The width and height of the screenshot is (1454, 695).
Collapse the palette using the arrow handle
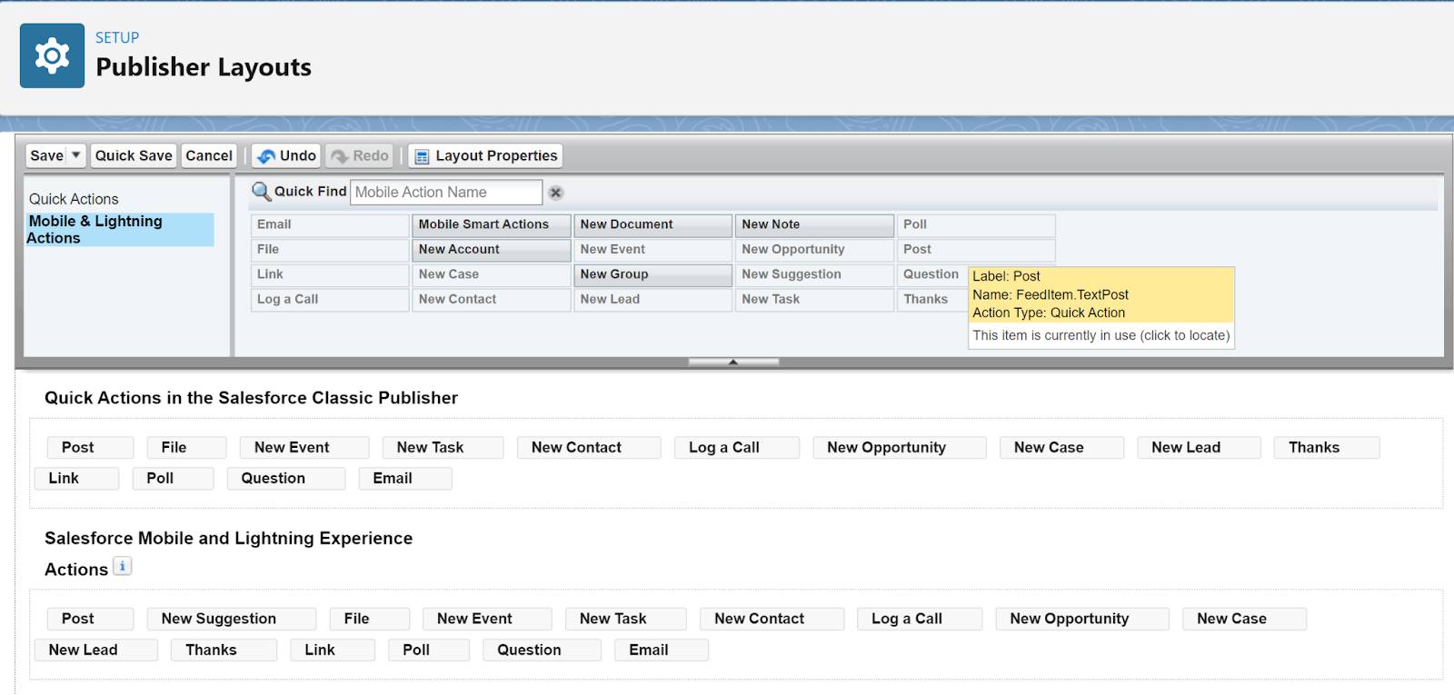[733, 362]
